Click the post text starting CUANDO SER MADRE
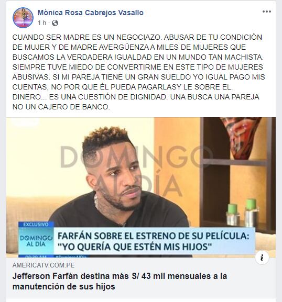Viewport: 282px width, 302px height. tap(138, 72)
